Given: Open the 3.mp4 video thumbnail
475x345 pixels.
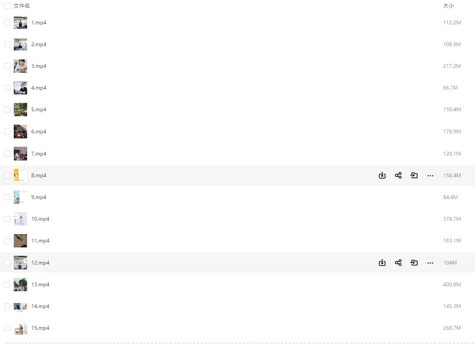Looking at the screenshot, I should click(x=20, y=66).
